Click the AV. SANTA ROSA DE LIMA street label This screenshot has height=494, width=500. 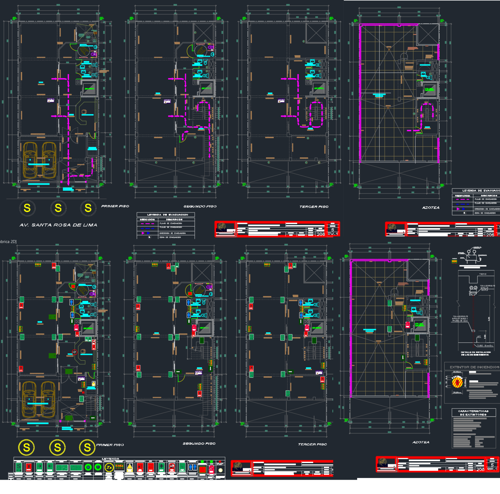coord(59,224)
